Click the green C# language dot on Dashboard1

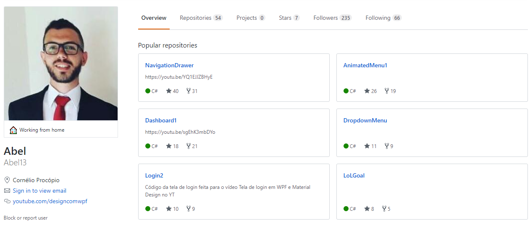pyautogui.click(x=148, y=146)
